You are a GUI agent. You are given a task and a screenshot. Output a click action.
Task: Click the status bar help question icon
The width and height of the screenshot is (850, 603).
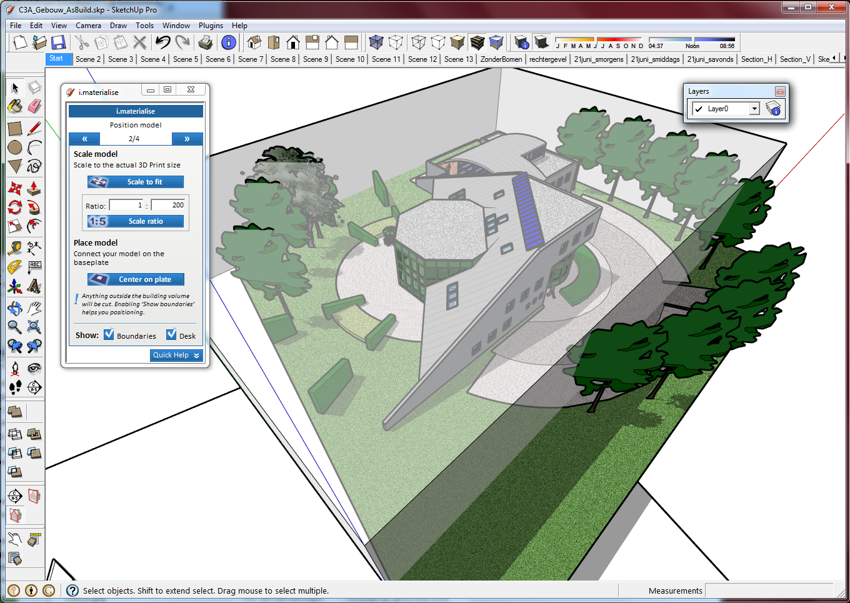72,591
